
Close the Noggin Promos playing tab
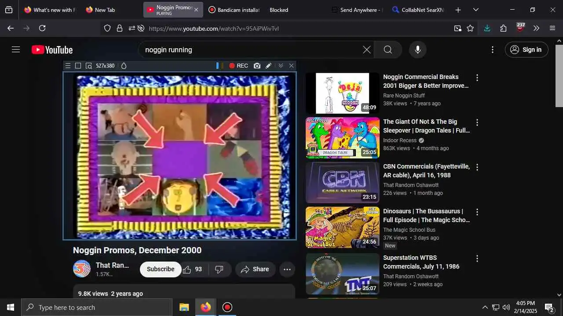click(x=196, y=10)
